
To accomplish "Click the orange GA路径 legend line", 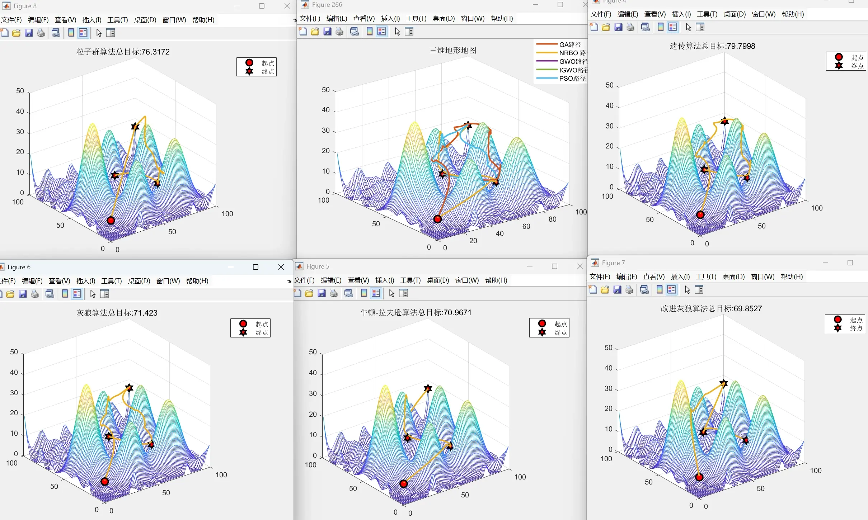I will pyautogui.click(x=546, y=44).
